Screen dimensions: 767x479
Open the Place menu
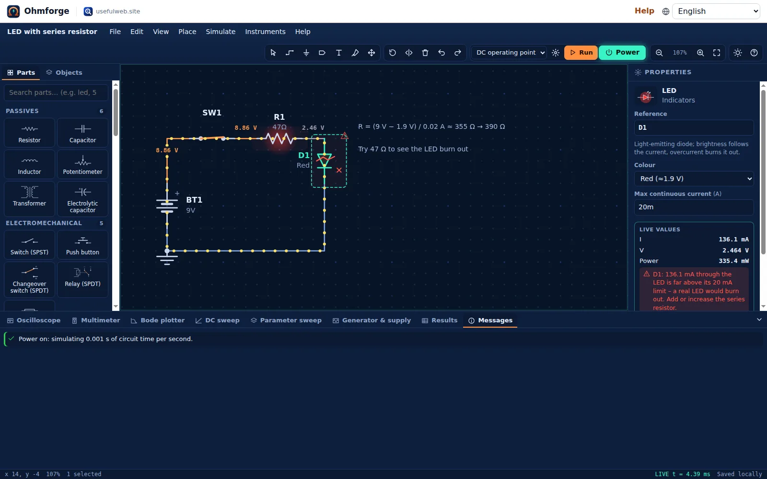point(187,32)
